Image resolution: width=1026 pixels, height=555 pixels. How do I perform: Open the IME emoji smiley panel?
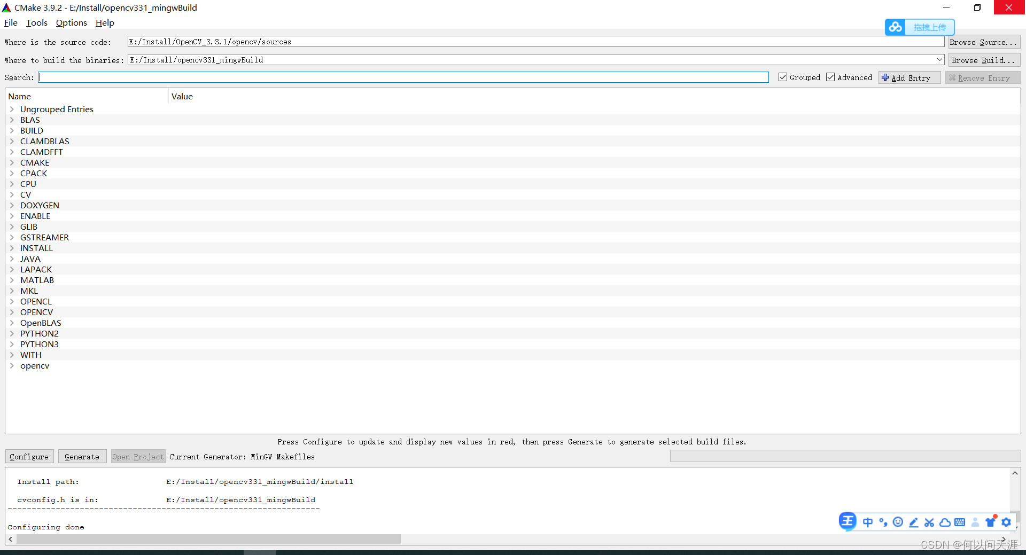(x=898, y=522)
